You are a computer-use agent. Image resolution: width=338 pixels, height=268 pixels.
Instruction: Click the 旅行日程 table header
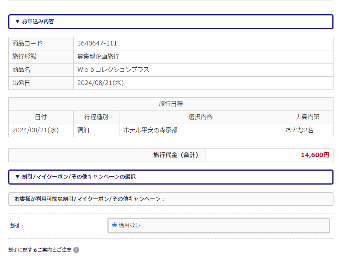pyautogui.click(x=171, y=104)
